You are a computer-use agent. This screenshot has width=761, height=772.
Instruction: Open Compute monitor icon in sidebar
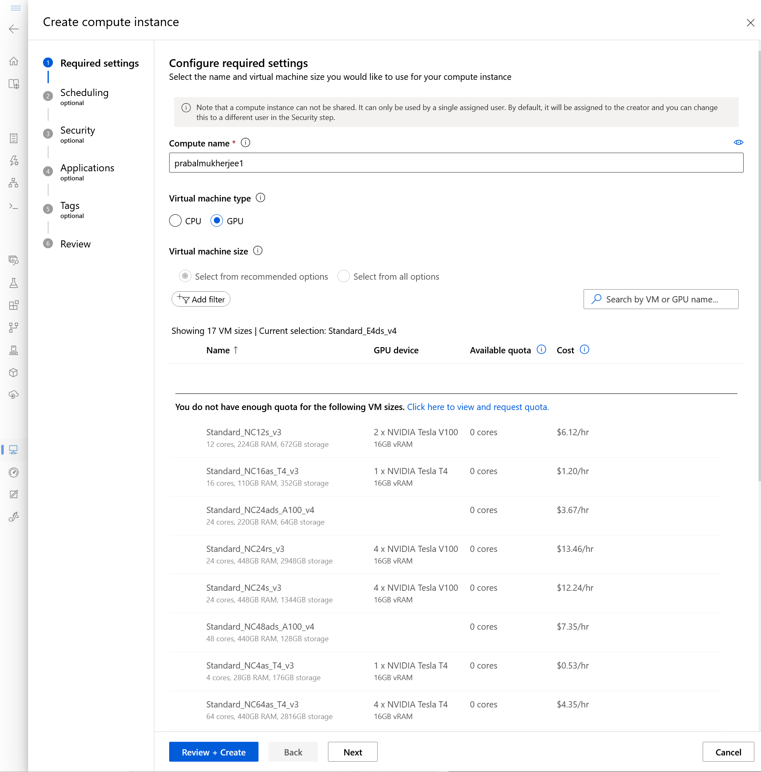click(x=14, y=450)
